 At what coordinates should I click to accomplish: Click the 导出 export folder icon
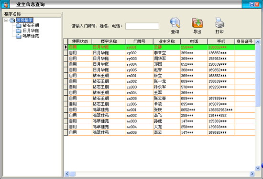(x=197, y=23)
